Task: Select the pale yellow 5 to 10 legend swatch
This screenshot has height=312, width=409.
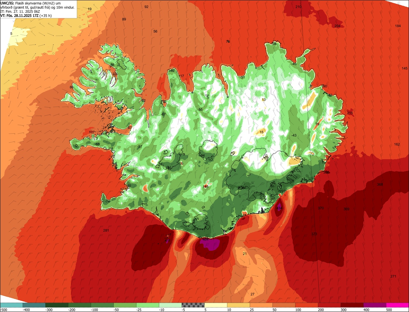Action: click(215, 305)
